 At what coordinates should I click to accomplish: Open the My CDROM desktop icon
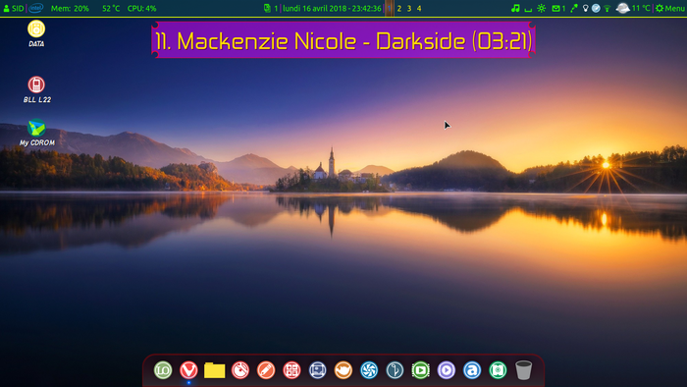pos(37,133)
